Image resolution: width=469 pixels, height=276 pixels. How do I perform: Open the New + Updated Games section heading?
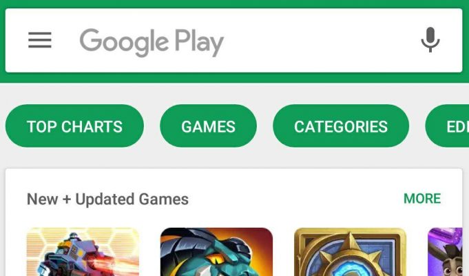pyautogui.click(x=107, y=199)
